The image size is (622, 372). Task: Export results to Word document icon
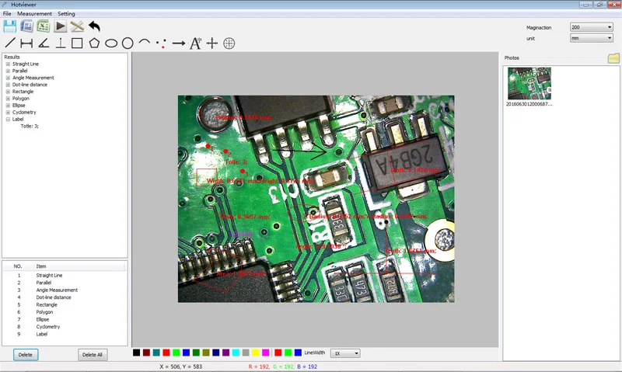click(x=26, y=26)
